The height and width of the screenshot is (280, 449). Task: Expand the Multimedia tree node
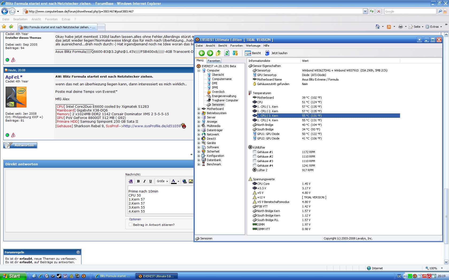click(x=199, y=126)
